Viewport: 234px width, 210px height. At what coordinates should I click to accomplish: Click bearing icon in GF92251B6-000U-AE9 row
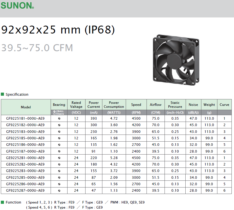59,145
